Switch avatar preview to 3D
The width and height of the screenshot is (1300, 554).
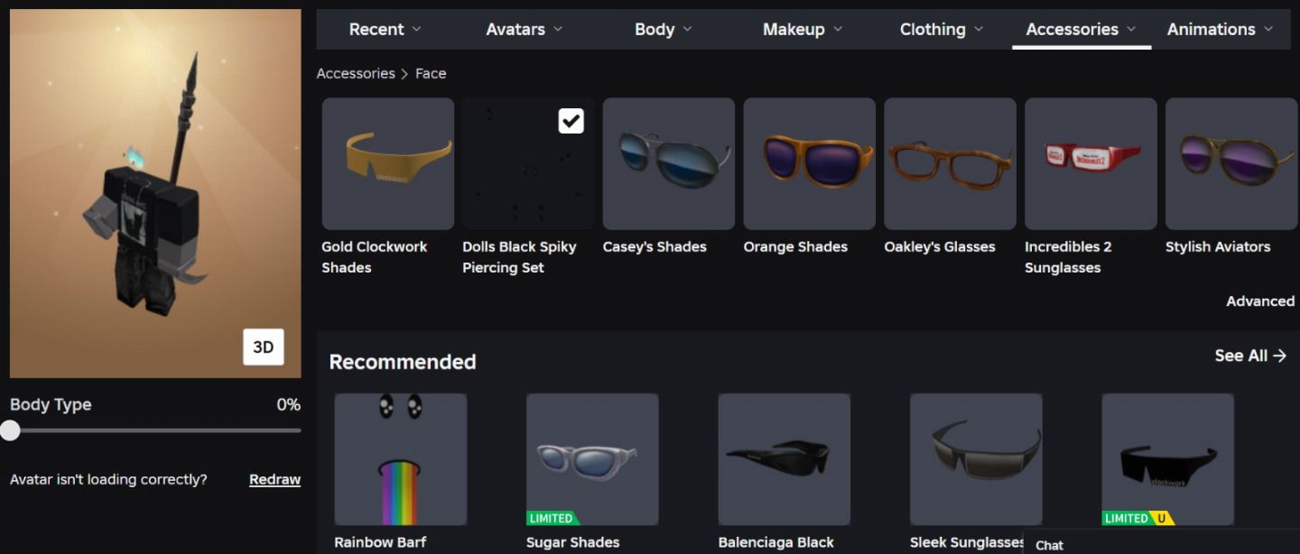264,347
